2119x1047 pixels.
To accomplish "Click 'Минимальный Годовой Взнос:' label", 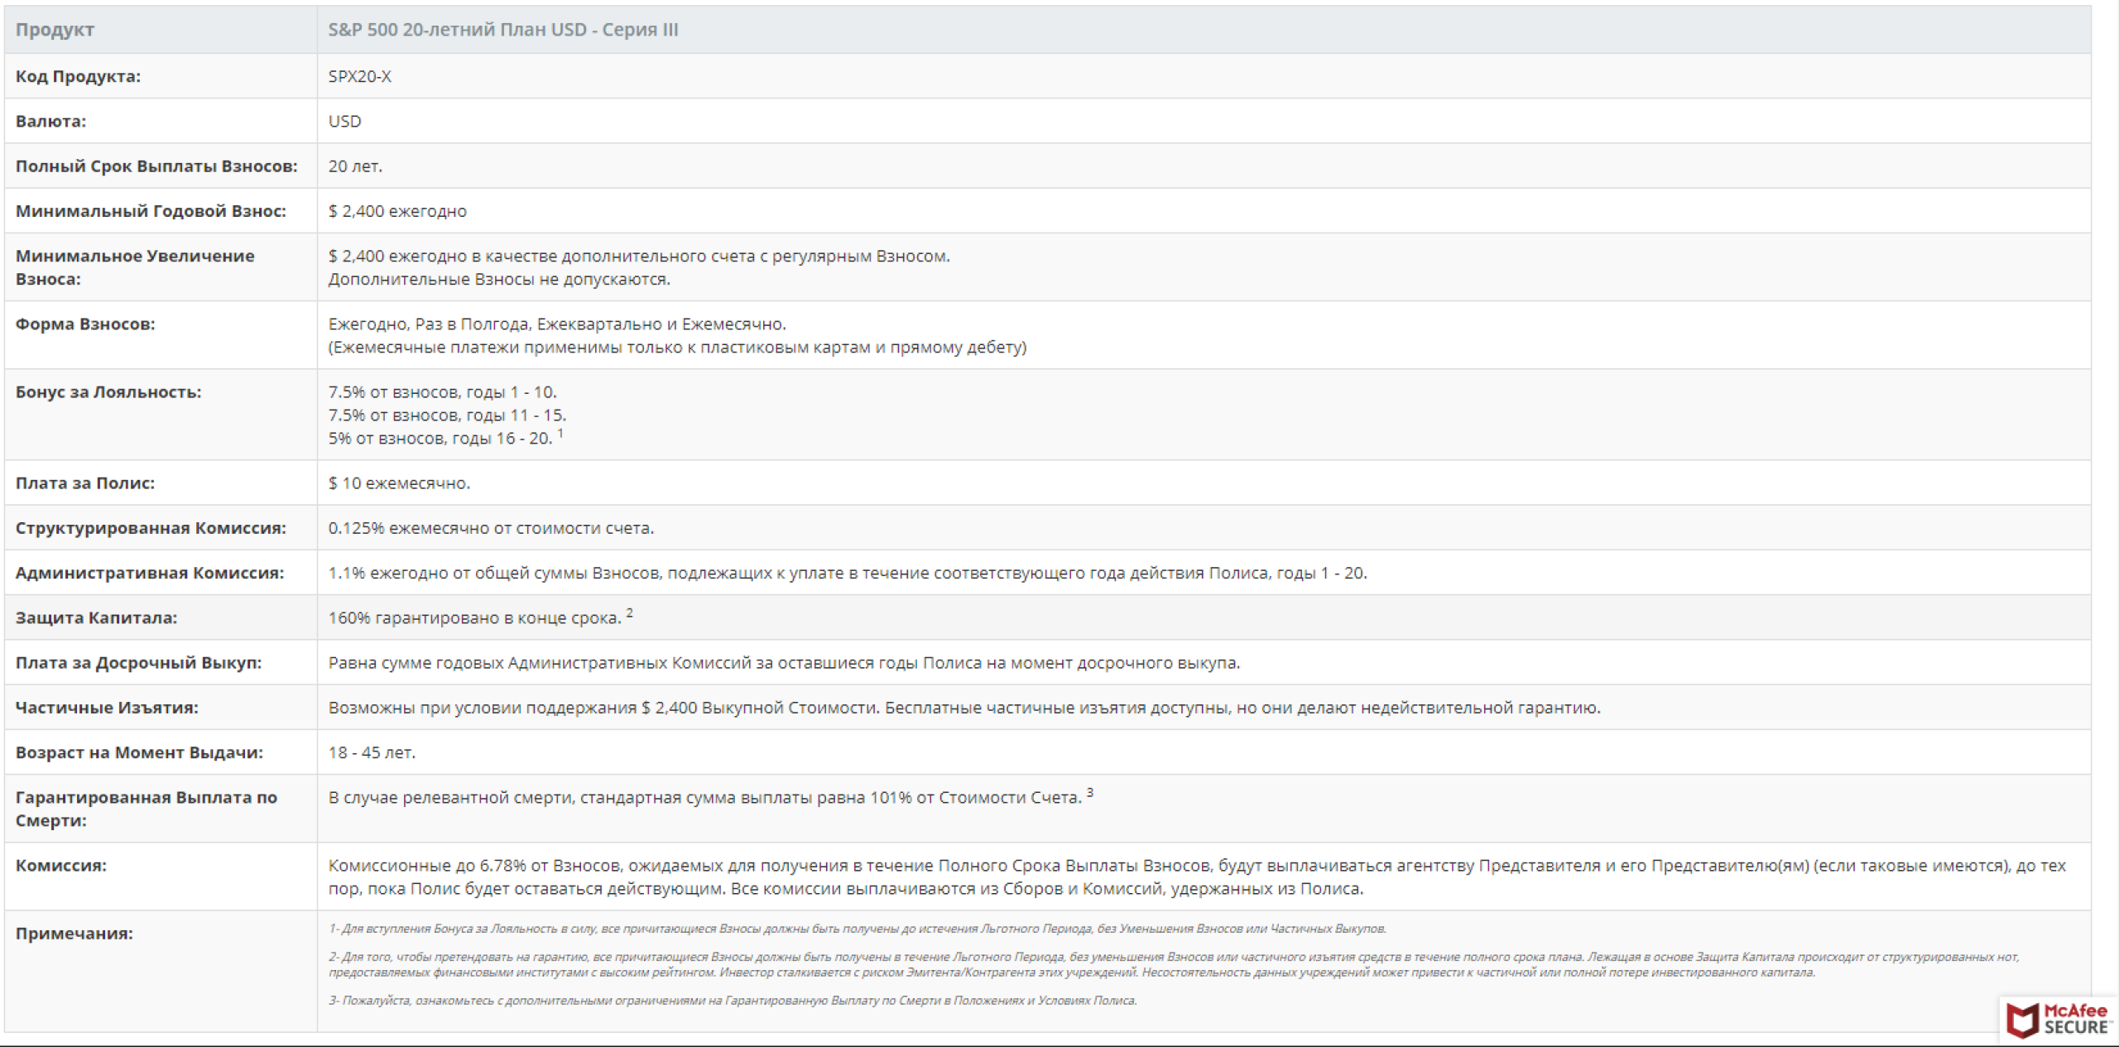I will click(x=151, y=211).
